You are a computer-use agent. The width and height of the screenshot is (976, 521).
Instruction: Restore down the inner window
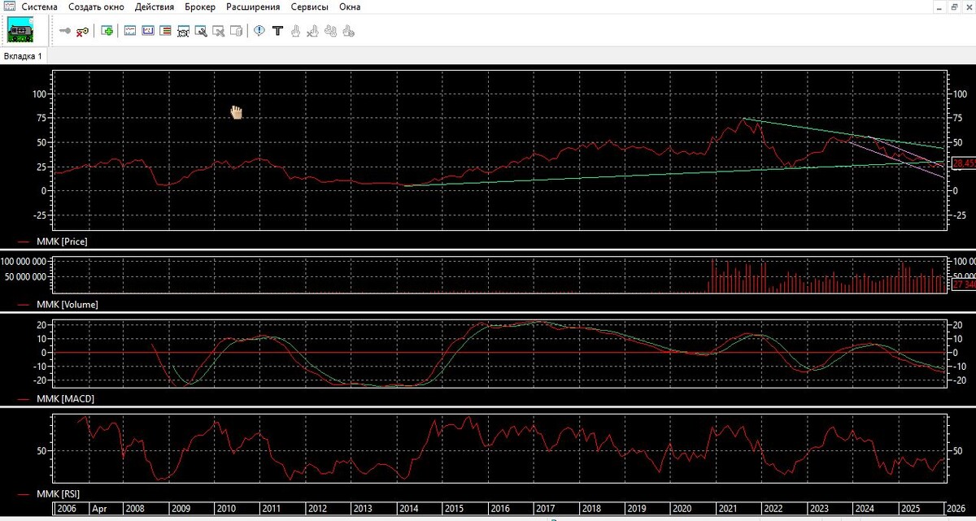coord(955,7)
